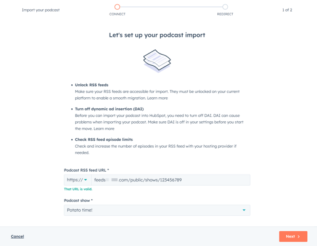Viewport: 317px width, 246px height.
Task: Cancel the podcast import
Action: pos(17,236)
